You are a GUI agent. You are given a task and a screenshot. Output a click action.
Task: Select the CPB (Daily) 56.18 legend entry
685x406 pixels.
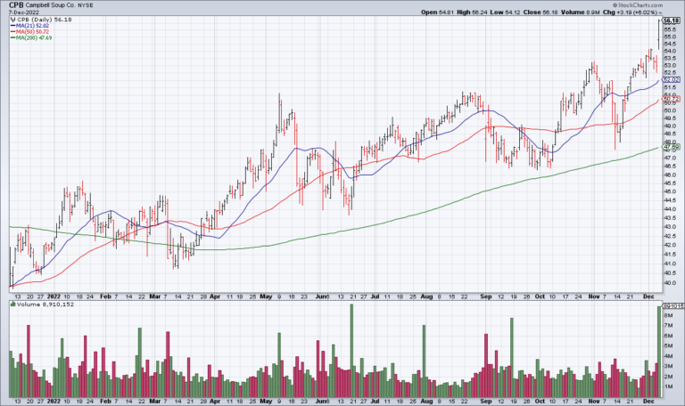coord(44,20)
